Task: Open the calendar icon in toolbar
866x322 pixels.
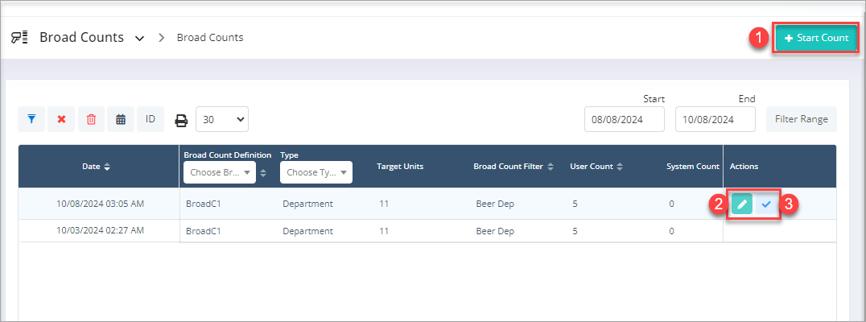Action: point(121,119)
